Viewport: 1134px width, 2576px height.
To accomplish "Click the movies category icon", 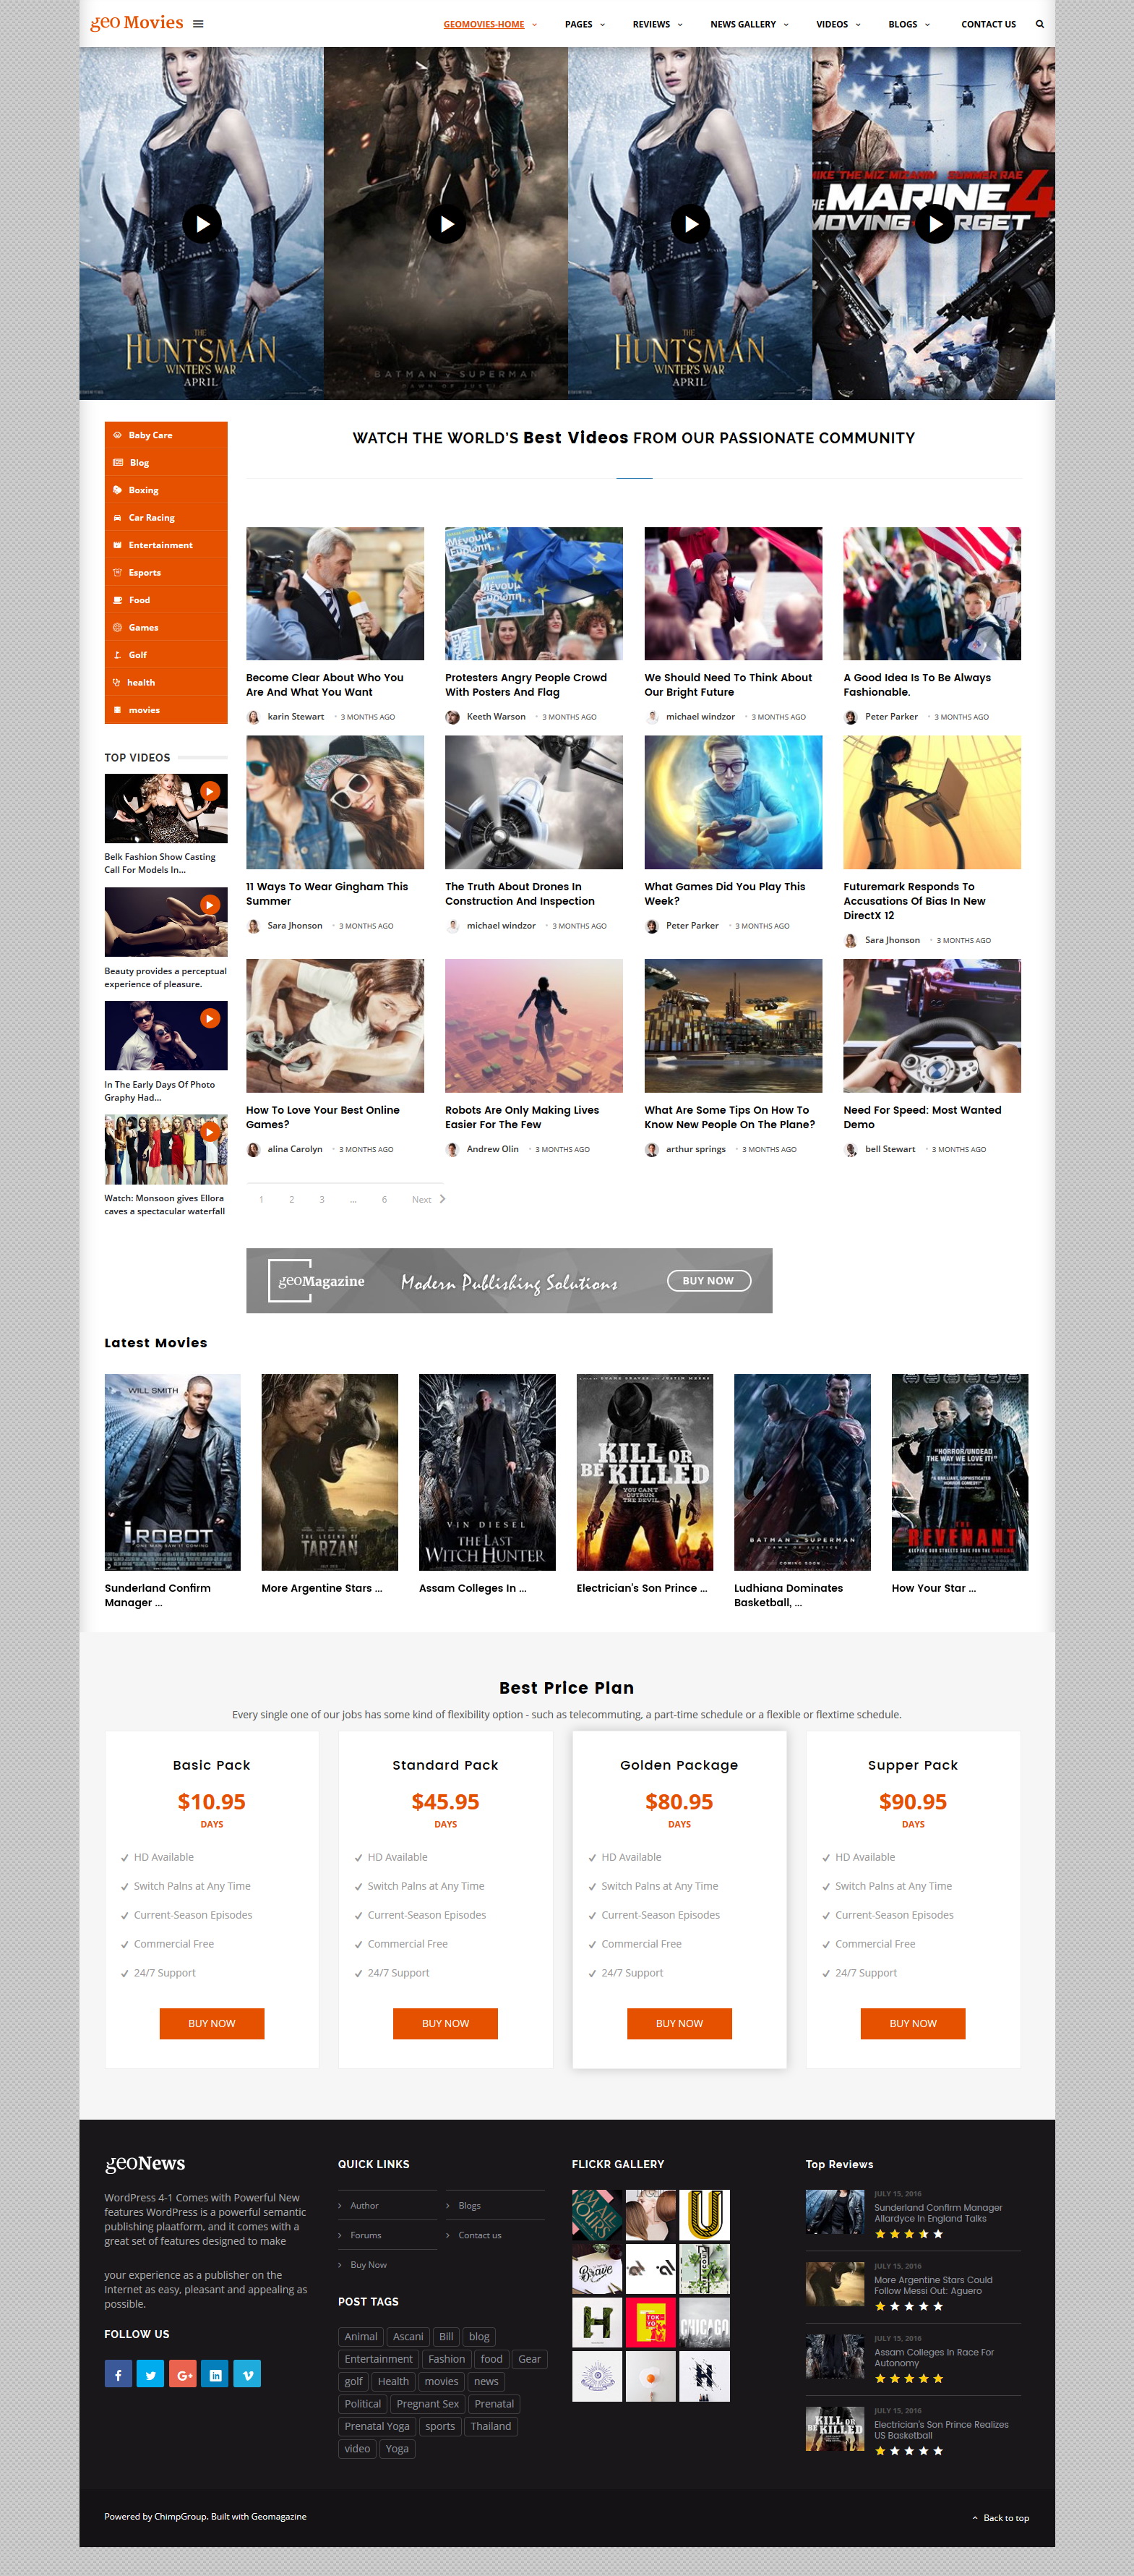I will pos(117,710).
